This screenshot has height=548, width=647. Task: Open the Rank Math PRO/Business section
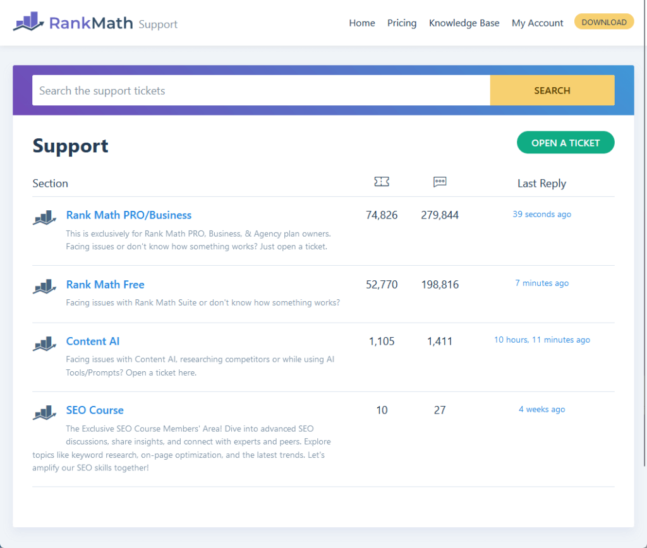129,215
